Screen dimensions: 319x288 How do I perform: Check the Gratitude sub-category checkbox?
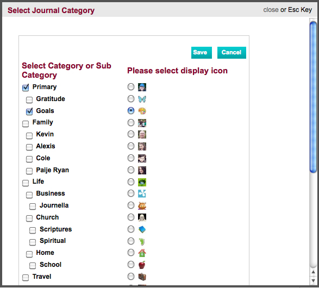point(29,100)
